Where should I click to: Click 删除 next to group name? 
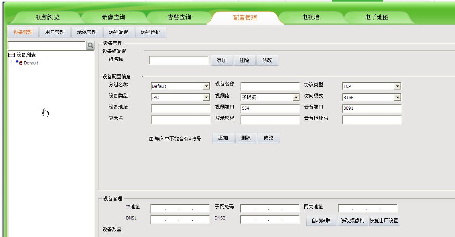[x=244, y=60]
